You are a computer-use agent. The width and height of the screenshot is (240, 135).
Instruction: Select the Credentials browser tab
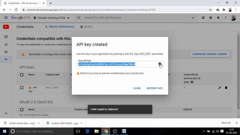coord(24,3)
